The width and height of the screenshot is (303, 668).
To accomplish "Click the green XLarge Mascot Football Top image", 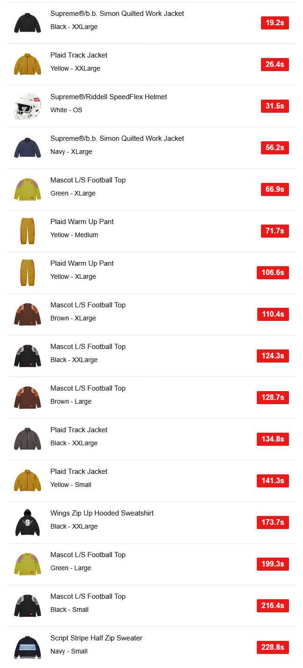I will point(28,189).
